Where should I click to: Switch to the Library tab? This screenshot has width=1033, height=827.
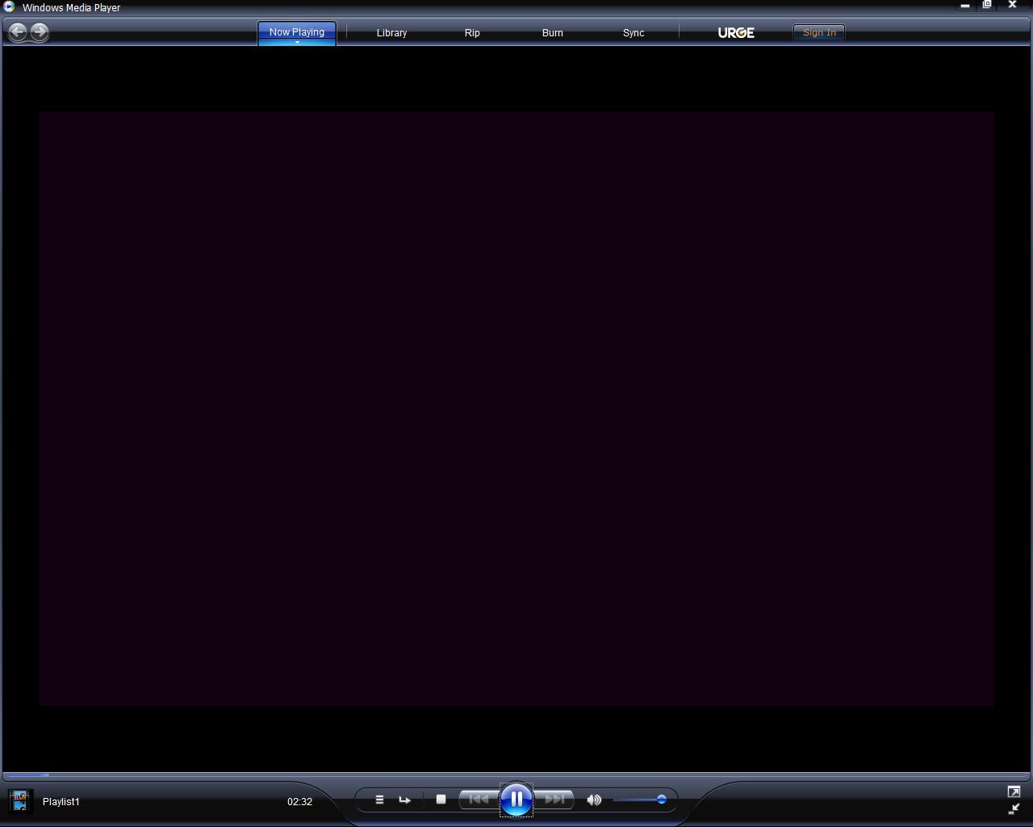[x=391, y=32]
